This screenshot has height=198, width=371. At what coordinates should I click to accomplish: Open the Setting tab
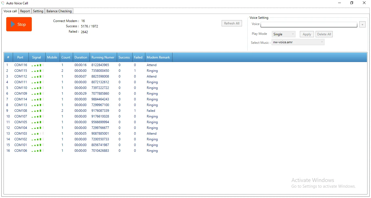point(38,11)
